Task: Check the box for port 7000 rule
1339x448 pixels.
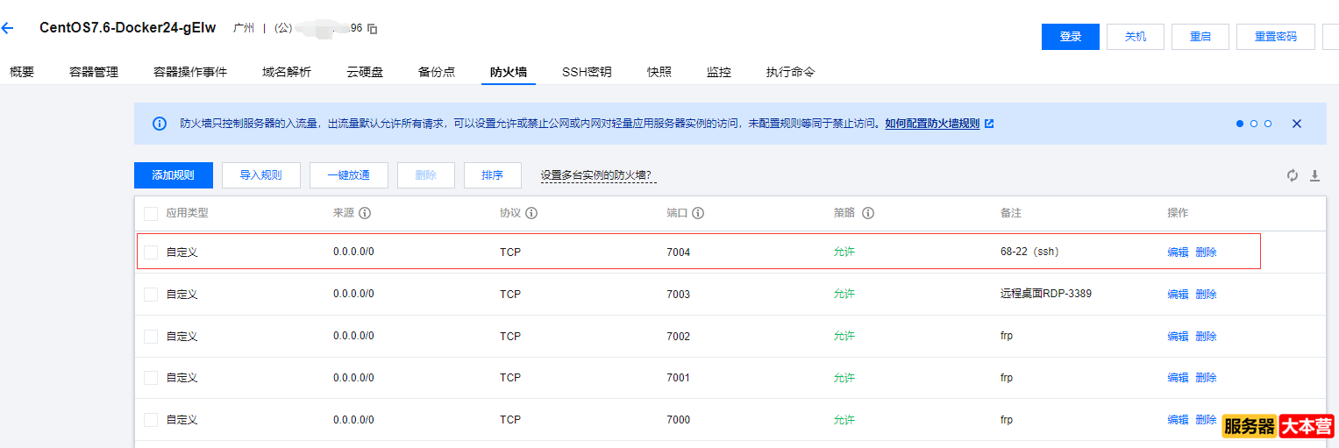Action: pyautogui.click(x=151, y=420)
